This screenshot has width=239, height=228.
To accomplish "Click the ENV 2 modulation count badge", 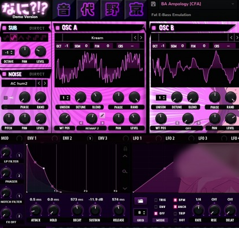I will point(90,138).
